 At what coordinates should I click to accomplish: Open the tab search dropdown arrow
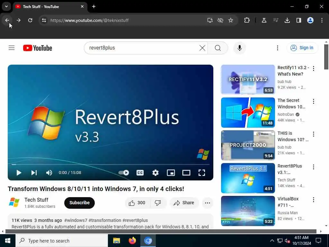(x=6, y=6)
